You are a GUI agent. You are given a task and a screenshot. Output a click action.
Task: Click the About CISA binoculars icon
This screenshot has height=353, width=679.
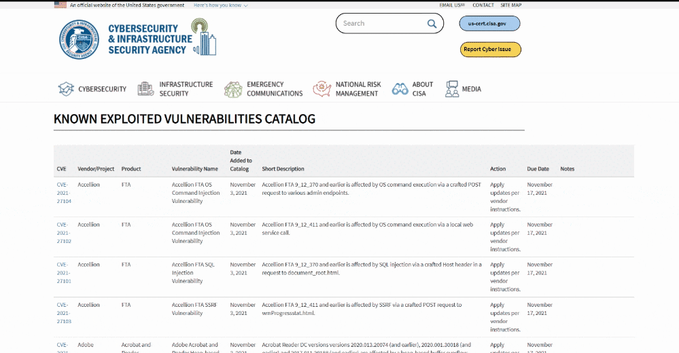[x=400, y=89]
